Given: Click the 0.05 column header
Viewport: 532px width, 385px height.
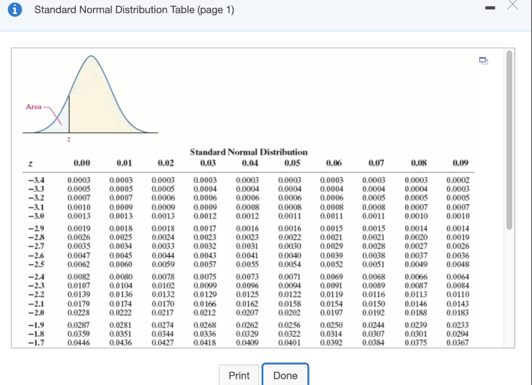Looking at the screenshot, I should 292,163.
